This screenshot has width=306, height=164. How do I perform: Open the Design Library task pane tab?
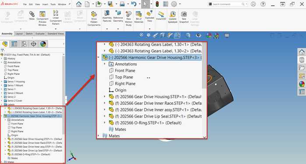point(302,60)
